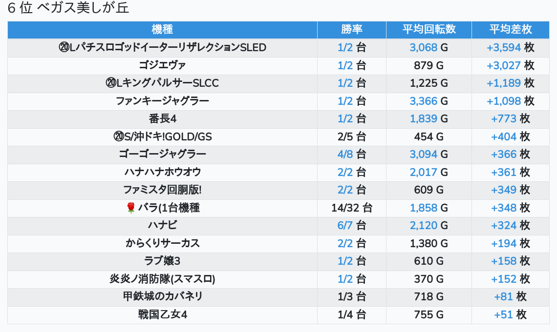The image size is (557, 332).
Task: Click the 戦国乙女4 machine name
Action: coord(162,315)
